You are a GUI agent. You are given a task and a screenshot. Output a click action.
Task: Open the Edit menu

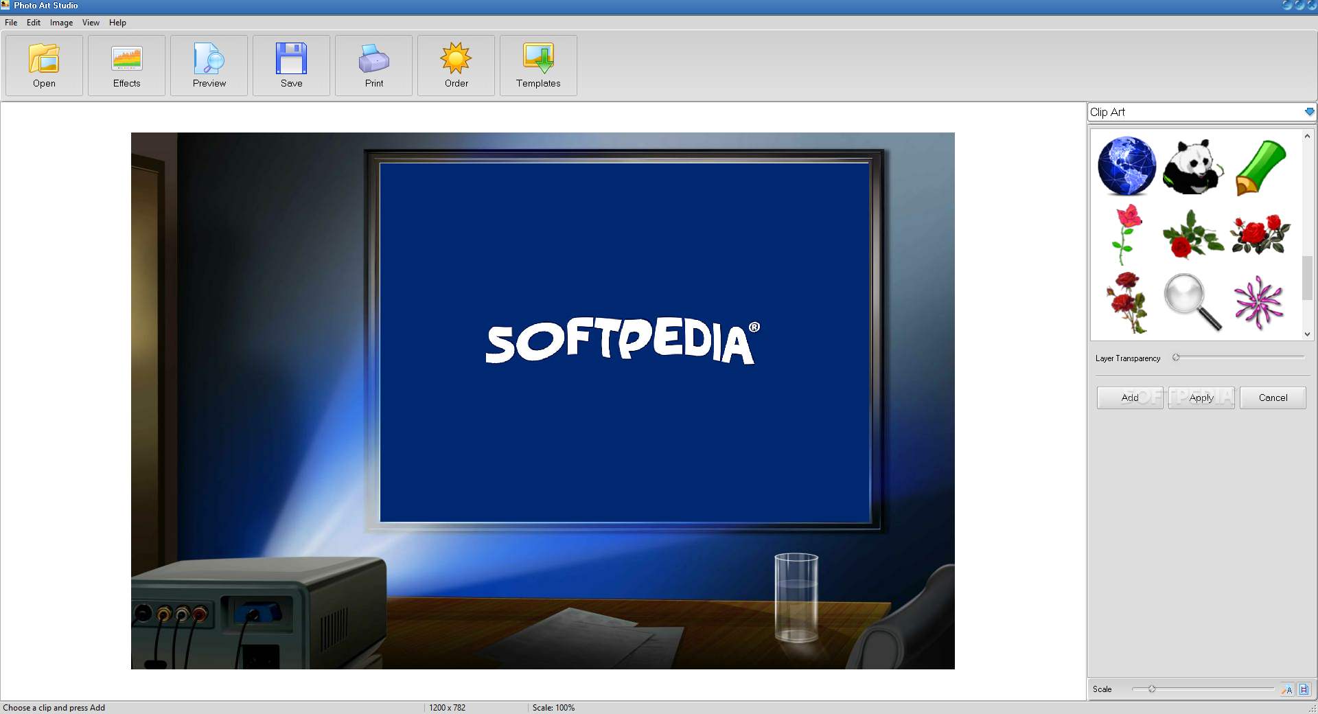coord(34,23)
